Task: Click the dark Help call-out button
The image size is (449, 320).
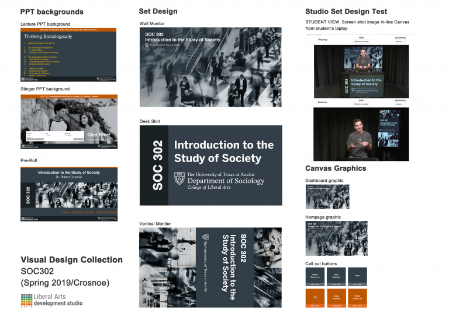Action: [x=358, y=276]
